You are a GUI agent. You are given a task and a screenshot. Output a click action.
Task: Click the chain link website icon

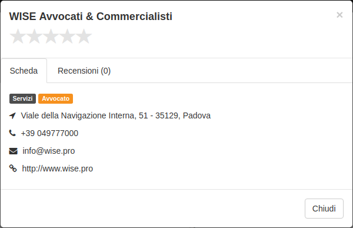click(x=13, y=168)
